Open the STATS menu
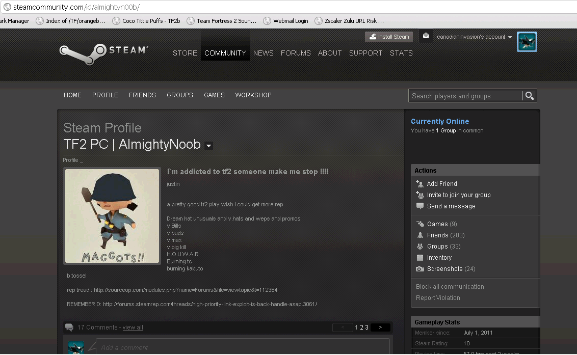577x355 pixels. [x=401, y=53]
